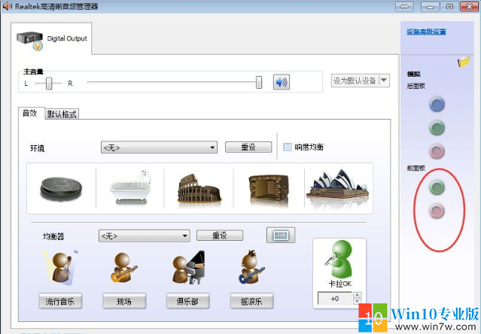Increase karaoke key with up arrow
The width and height of the screenshot is (481, 334).
pyautogui.click(x=357, y=295)
